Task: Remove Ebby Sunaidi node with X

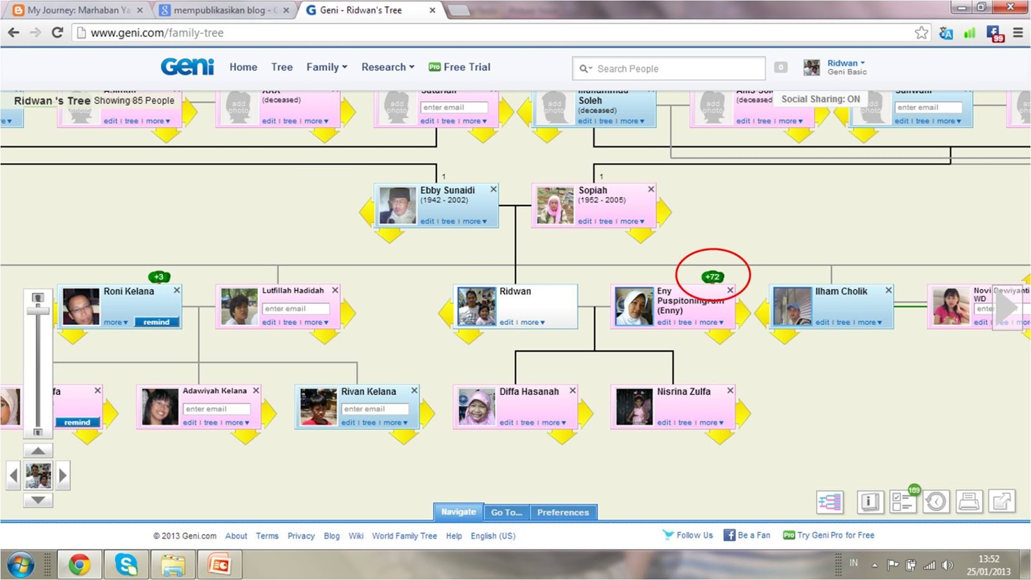Action: coord(494,189)
